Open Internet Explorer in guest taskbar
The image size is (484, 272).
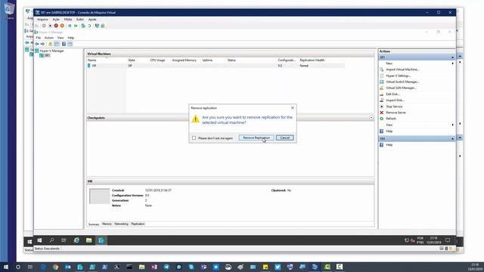pyautogui.click(x=76, y=240)
